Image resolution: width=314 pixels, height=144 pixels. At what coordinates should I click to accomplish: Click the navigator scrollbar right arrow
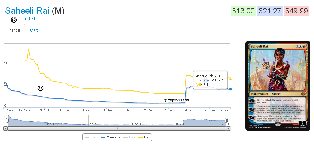[228, 129]
